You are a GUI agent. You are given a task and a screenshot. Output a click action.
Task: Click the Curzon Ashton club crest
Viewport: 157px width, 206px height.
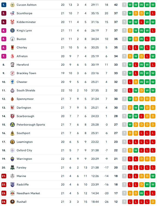(x=12, y=5)
